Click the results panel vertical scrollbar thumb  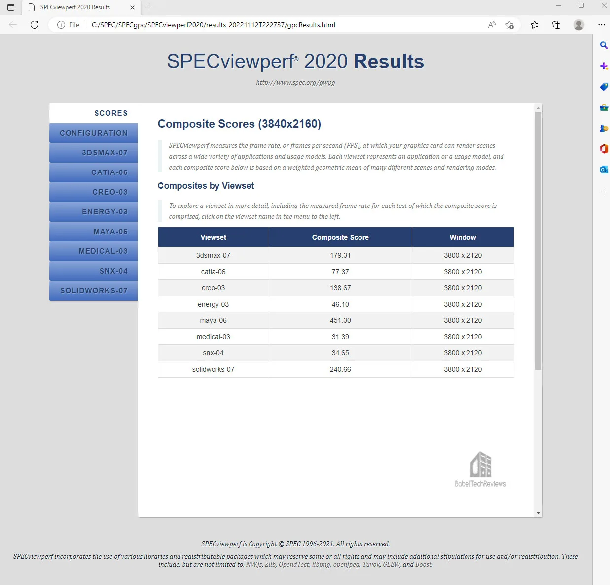tap(538, 241)
